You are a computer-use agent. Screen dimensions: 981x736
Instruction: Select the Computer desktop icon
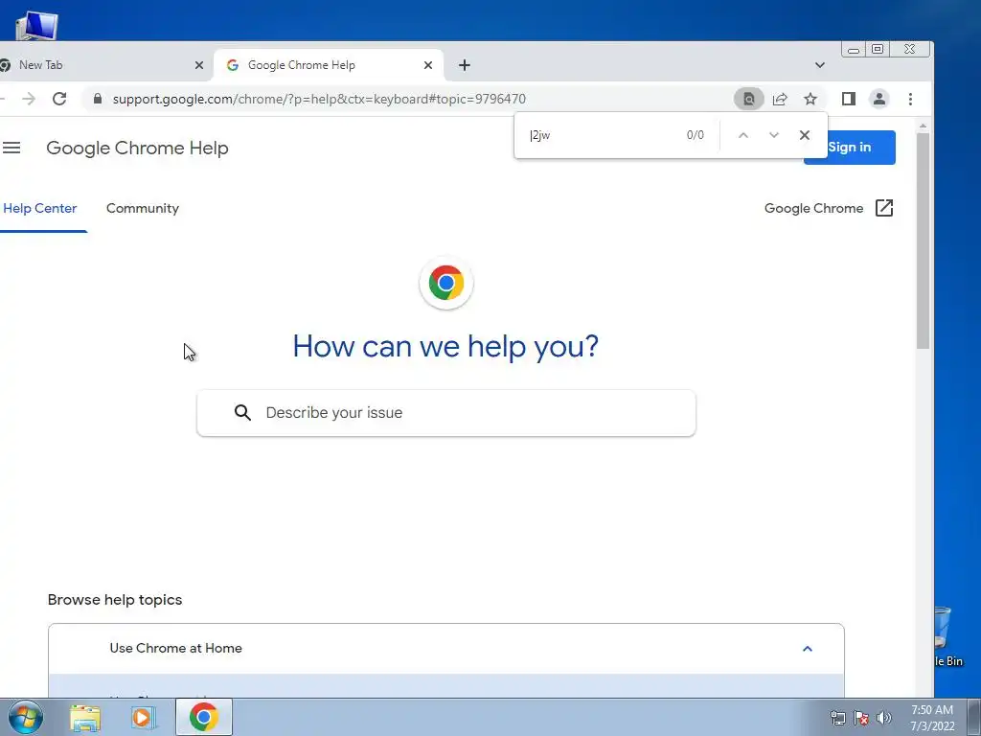(36, 25)
